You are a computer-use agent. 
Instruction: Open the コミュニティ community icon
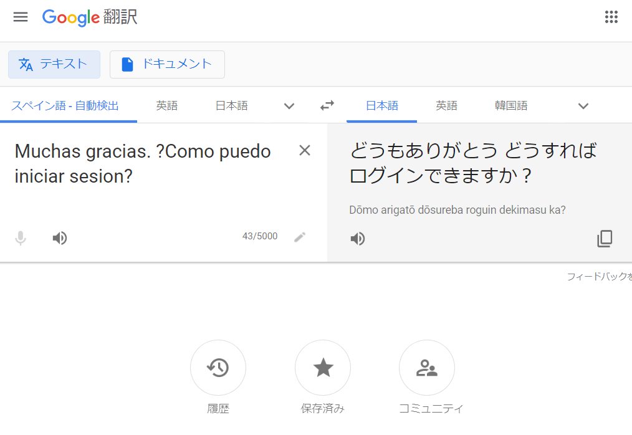pos(427,368)
